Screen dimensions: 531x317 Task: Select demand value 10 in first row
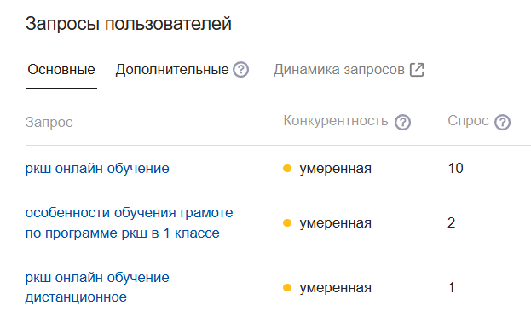455,169
